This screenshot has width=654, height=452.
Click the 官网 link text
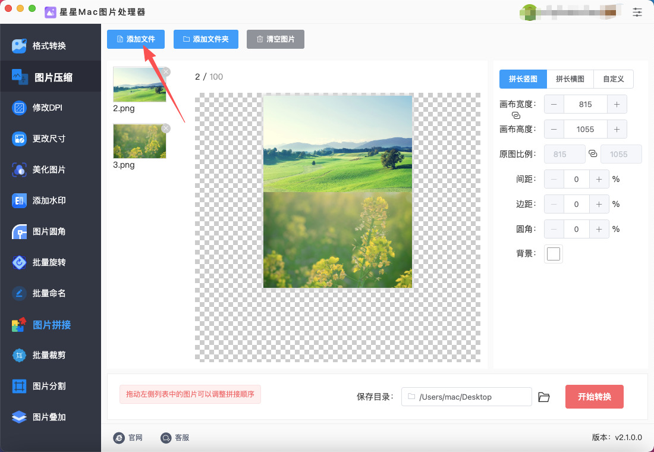click(x=136, y=438)
